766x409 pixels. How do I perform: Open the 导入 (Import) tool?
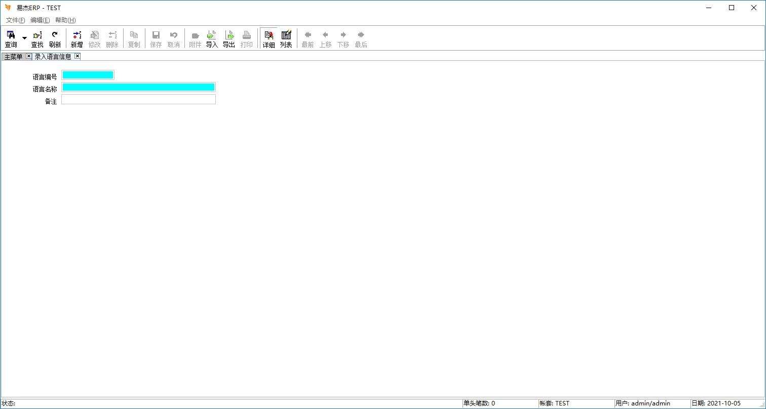[x=212, y=39]
